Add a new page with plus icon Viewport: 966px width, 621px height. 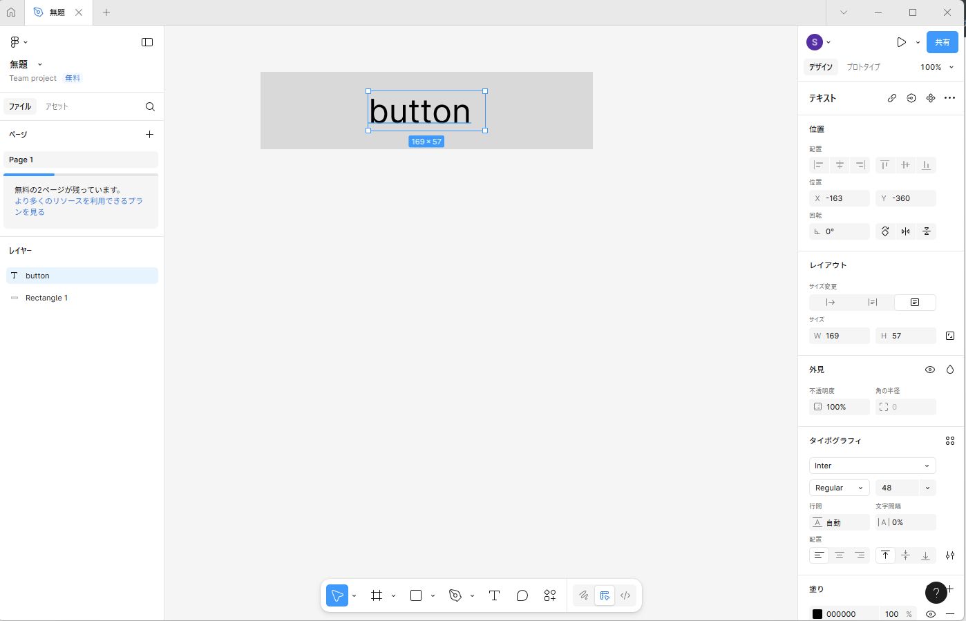tap(149, 135)
